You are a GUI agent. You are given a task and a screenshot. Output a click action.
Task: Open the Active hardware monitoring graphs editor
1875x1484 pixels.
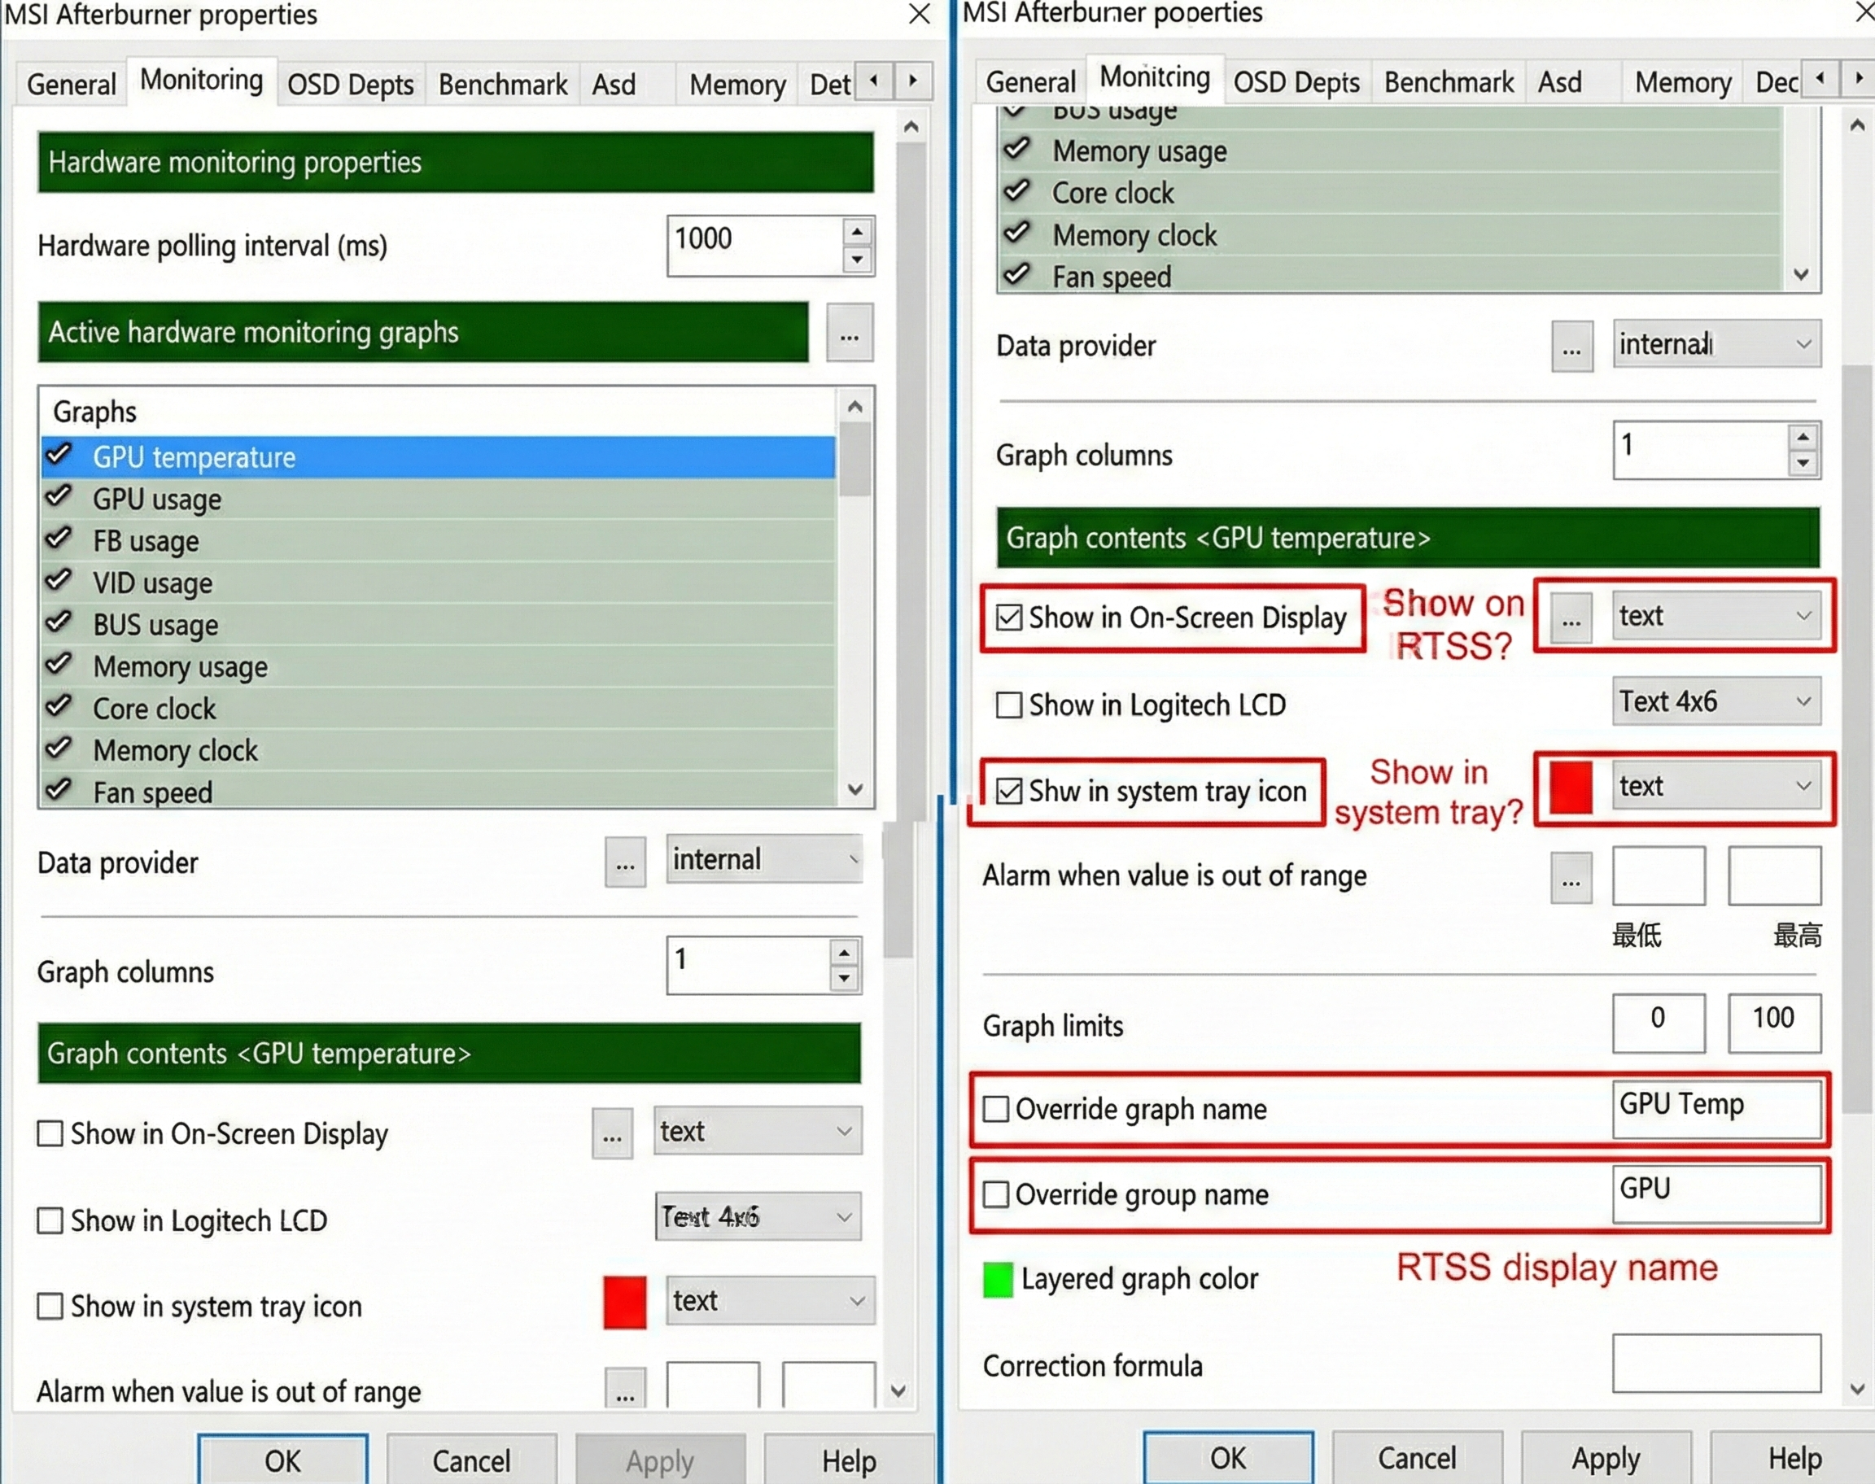850,333
